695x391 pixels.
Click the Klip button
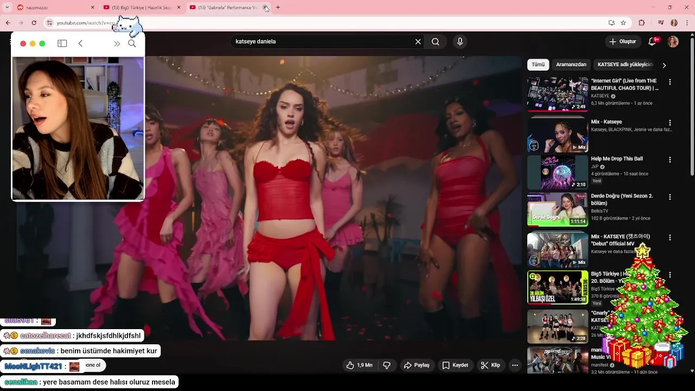[490, 365]
